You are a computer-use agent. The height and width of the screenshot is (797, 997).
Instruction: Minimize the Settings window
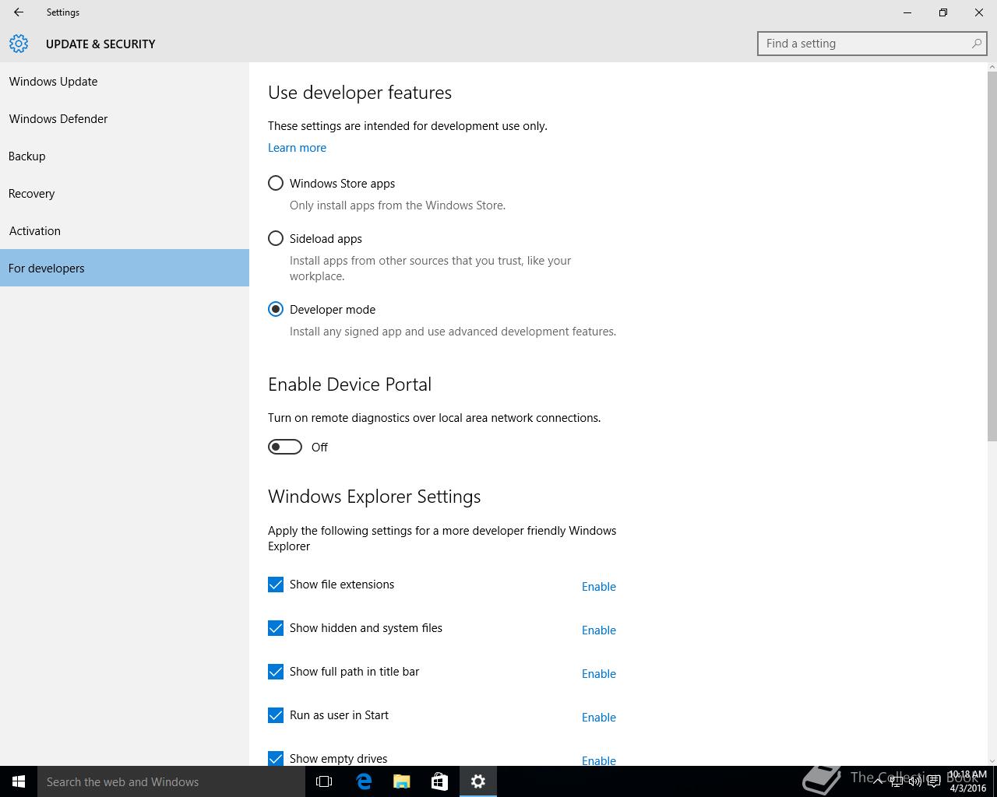pyautogui.click(x=907, y=12)
